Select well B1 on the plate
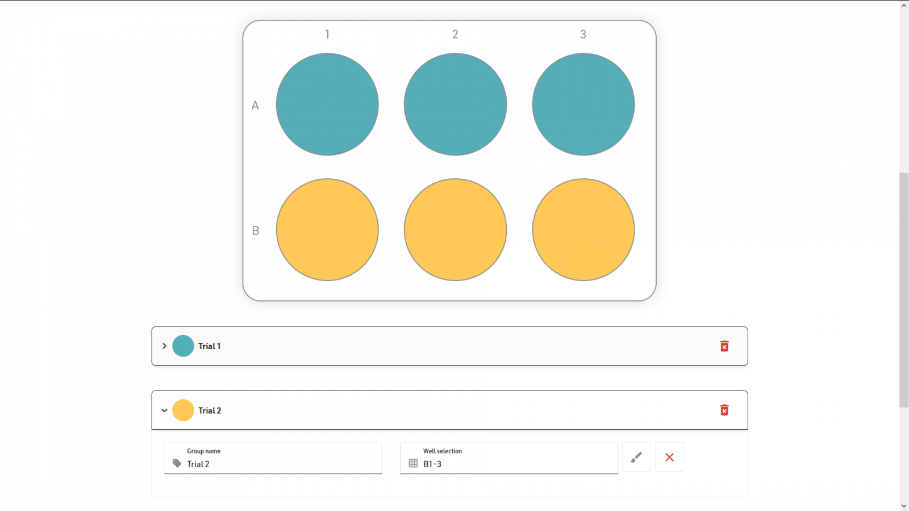This screenshot has height=511, width=909. 327,230
